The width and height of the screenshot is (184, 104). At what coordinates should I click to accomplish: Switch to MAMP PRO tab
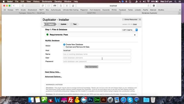tap(91, 13)
